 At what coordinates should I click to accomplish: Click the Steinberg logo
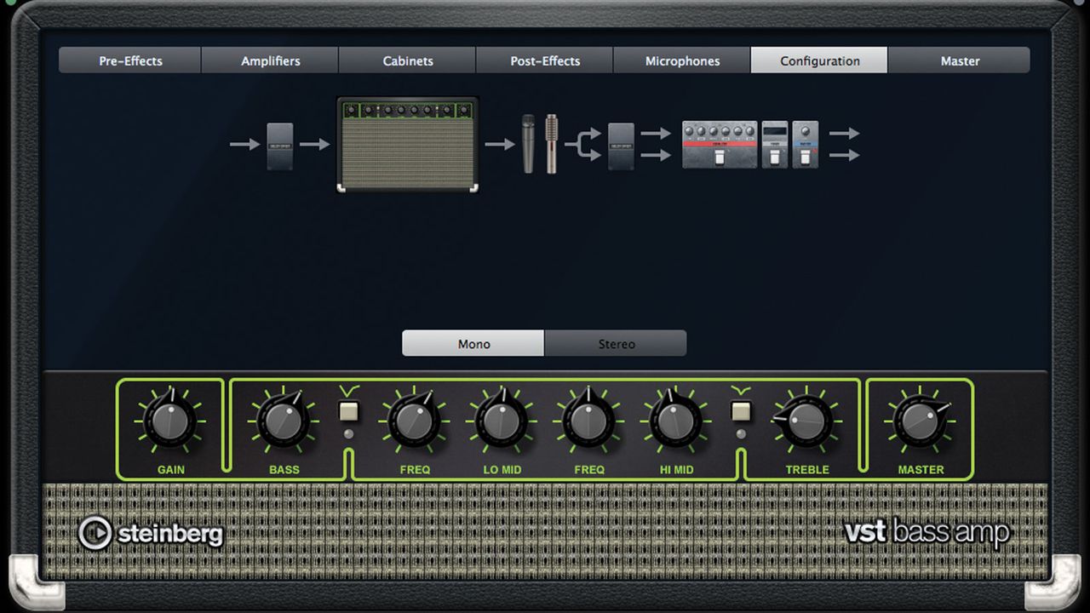[151, 533]
